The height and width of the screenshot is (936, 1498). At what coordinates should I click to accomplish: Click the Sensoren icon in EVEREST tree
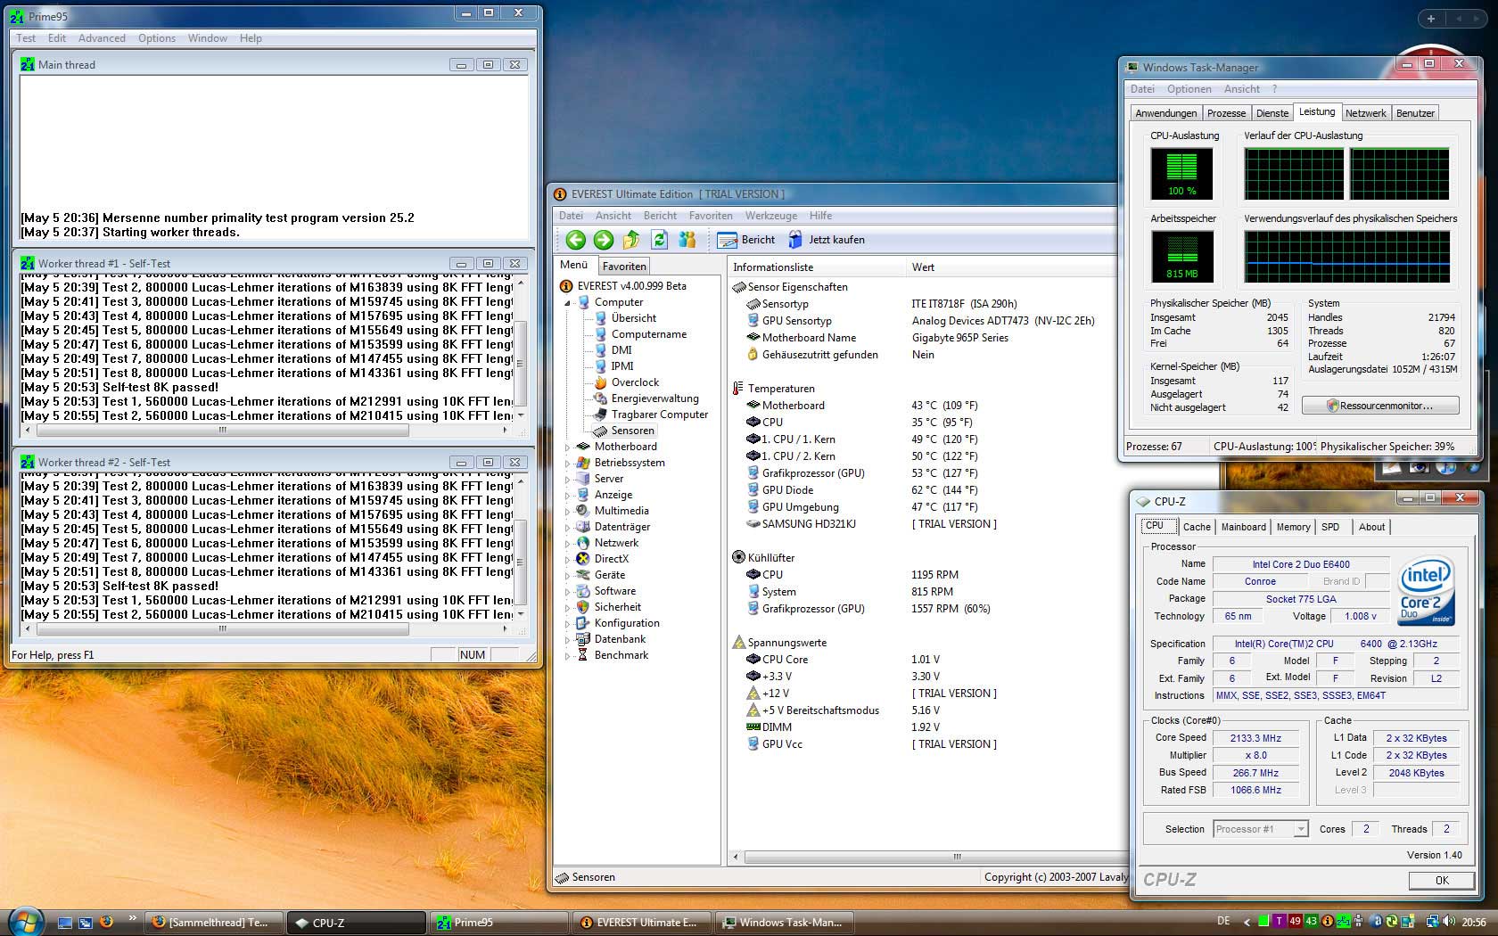601,431
